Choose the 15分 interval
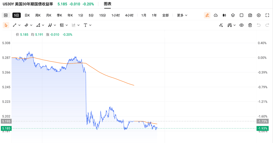This screenshot has width=273, height=143. pos(103,15)
